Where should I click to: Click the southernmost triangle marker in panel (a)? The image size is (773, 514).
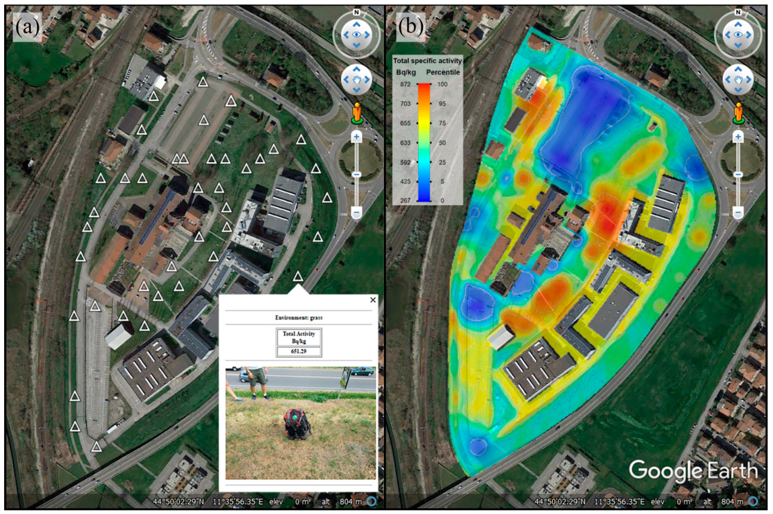click(x=96, y=447)
